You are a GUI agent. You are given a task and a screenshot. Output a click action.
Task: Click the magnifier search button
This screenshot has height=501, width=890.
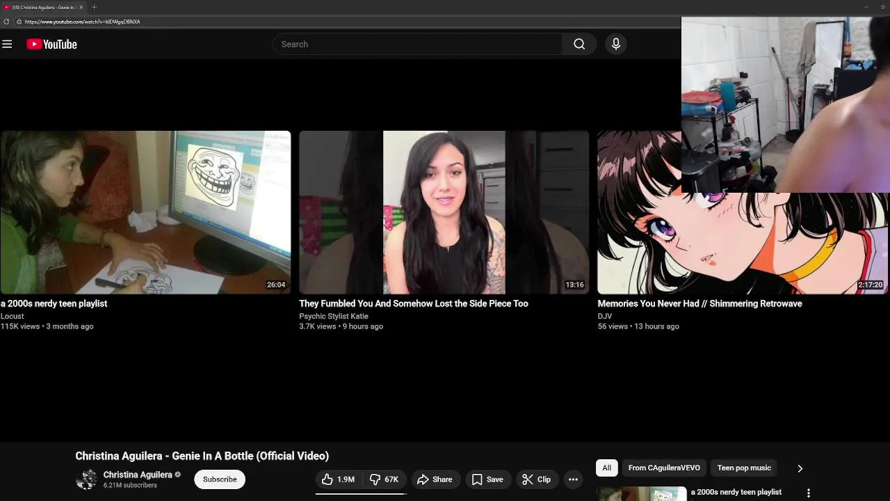(x=579, y=44)
